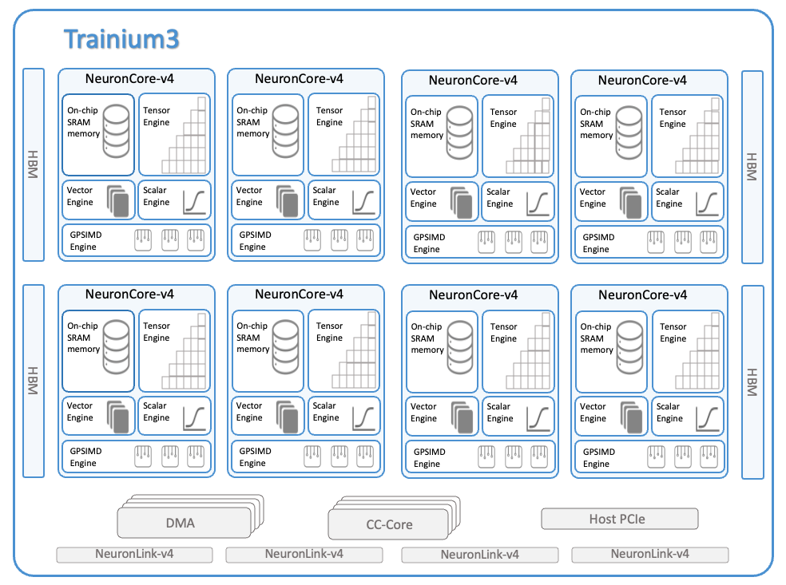The image size is (786, 585).
Task: Click the rightmost NeuronLink-v4 box
Action: pyautogui.click(x=649, y=555)
